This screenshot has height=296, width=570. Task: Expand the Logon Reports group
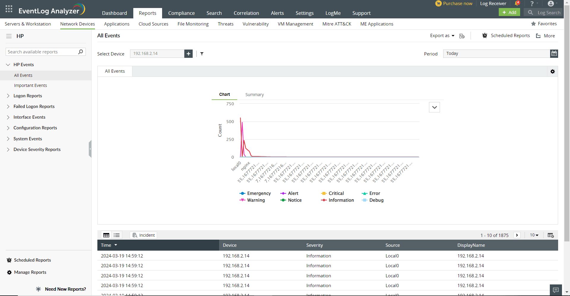8,96
